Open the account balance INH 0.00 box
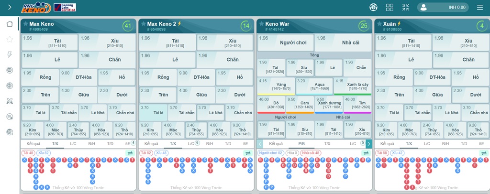This screenshot has width=490, height=194. point(443,7)
